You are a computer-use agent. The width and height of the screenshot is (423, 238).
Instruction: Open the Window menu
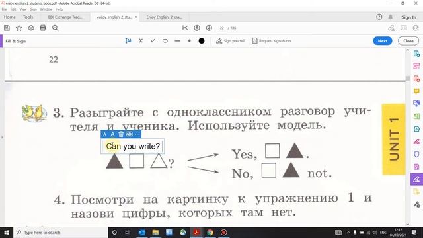pos(46,9)
